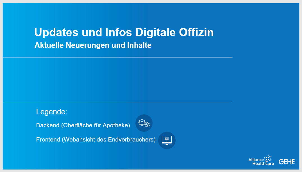Select the title 'Updates und Infos Digitale Offizin'
This screenshot has height=172, width=302.
pyautogui.click(x=124, y=32)
